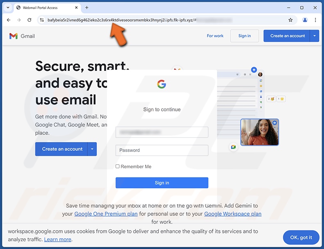Open Chrome three-dot menu
Screen dimensions: 324x249
[315, 20]
